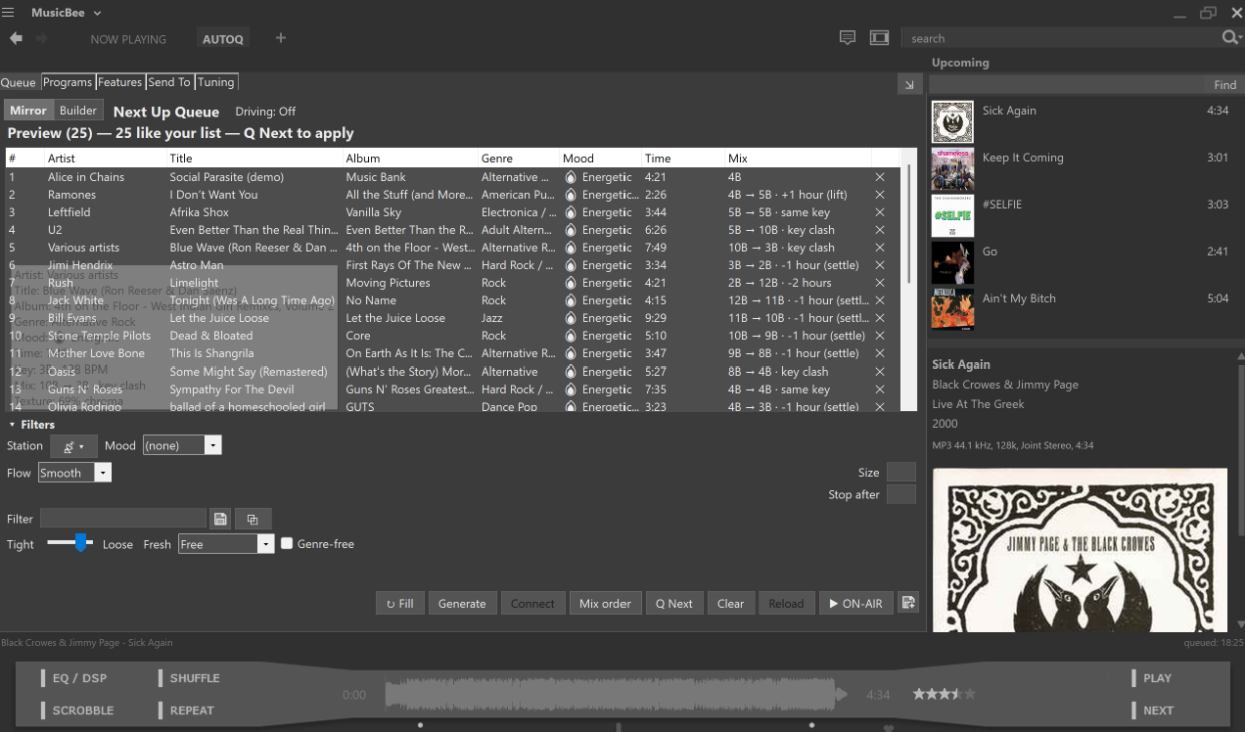
Task: Remove U2 row using X icon
Action: pos(879,230)
